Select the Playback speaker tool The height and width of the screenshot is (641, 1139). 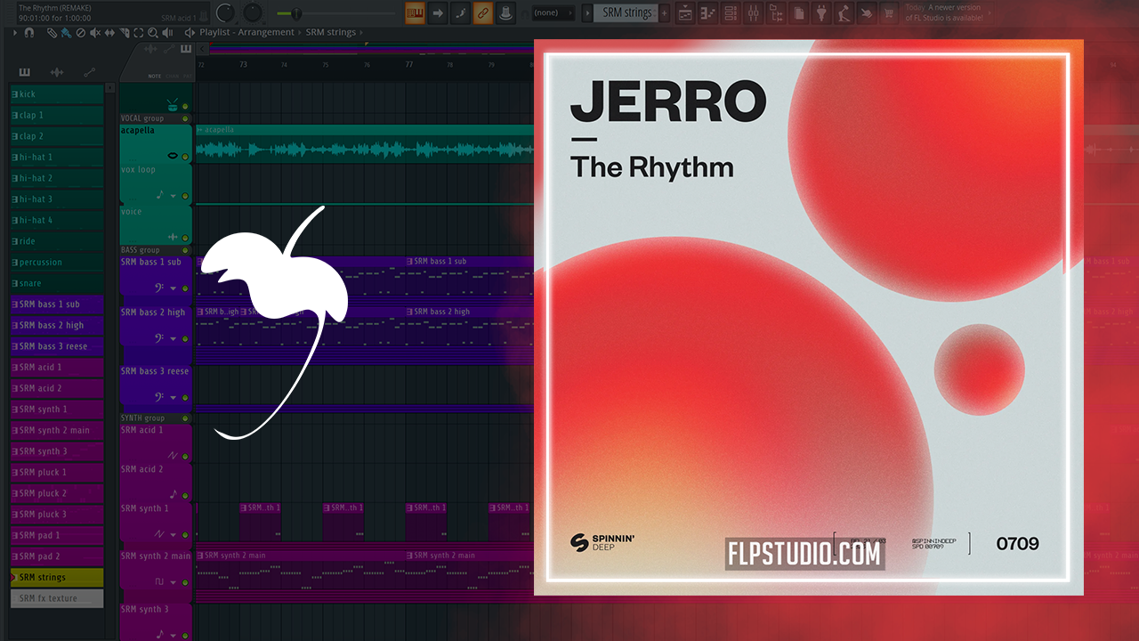pyautogui.click(x=168, y=32)
